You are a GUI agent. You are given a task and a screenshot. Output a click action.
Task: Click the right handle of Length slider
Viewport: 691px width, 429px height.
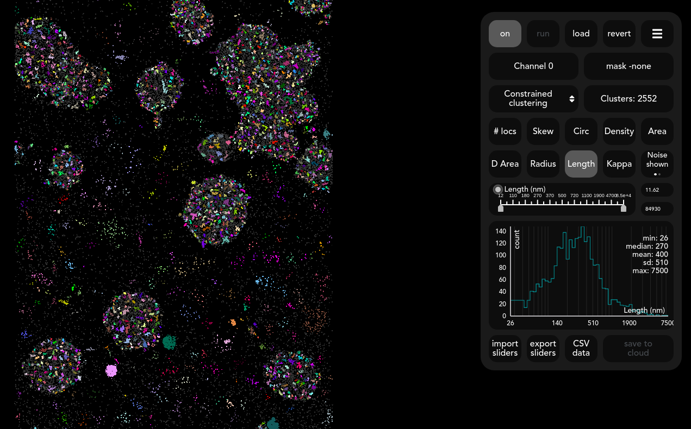click(x=624, y=209)
